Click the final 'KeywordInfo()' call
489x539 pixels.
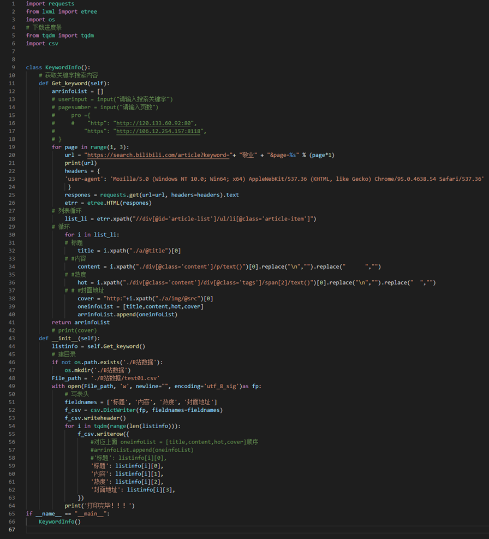point(60,522)
